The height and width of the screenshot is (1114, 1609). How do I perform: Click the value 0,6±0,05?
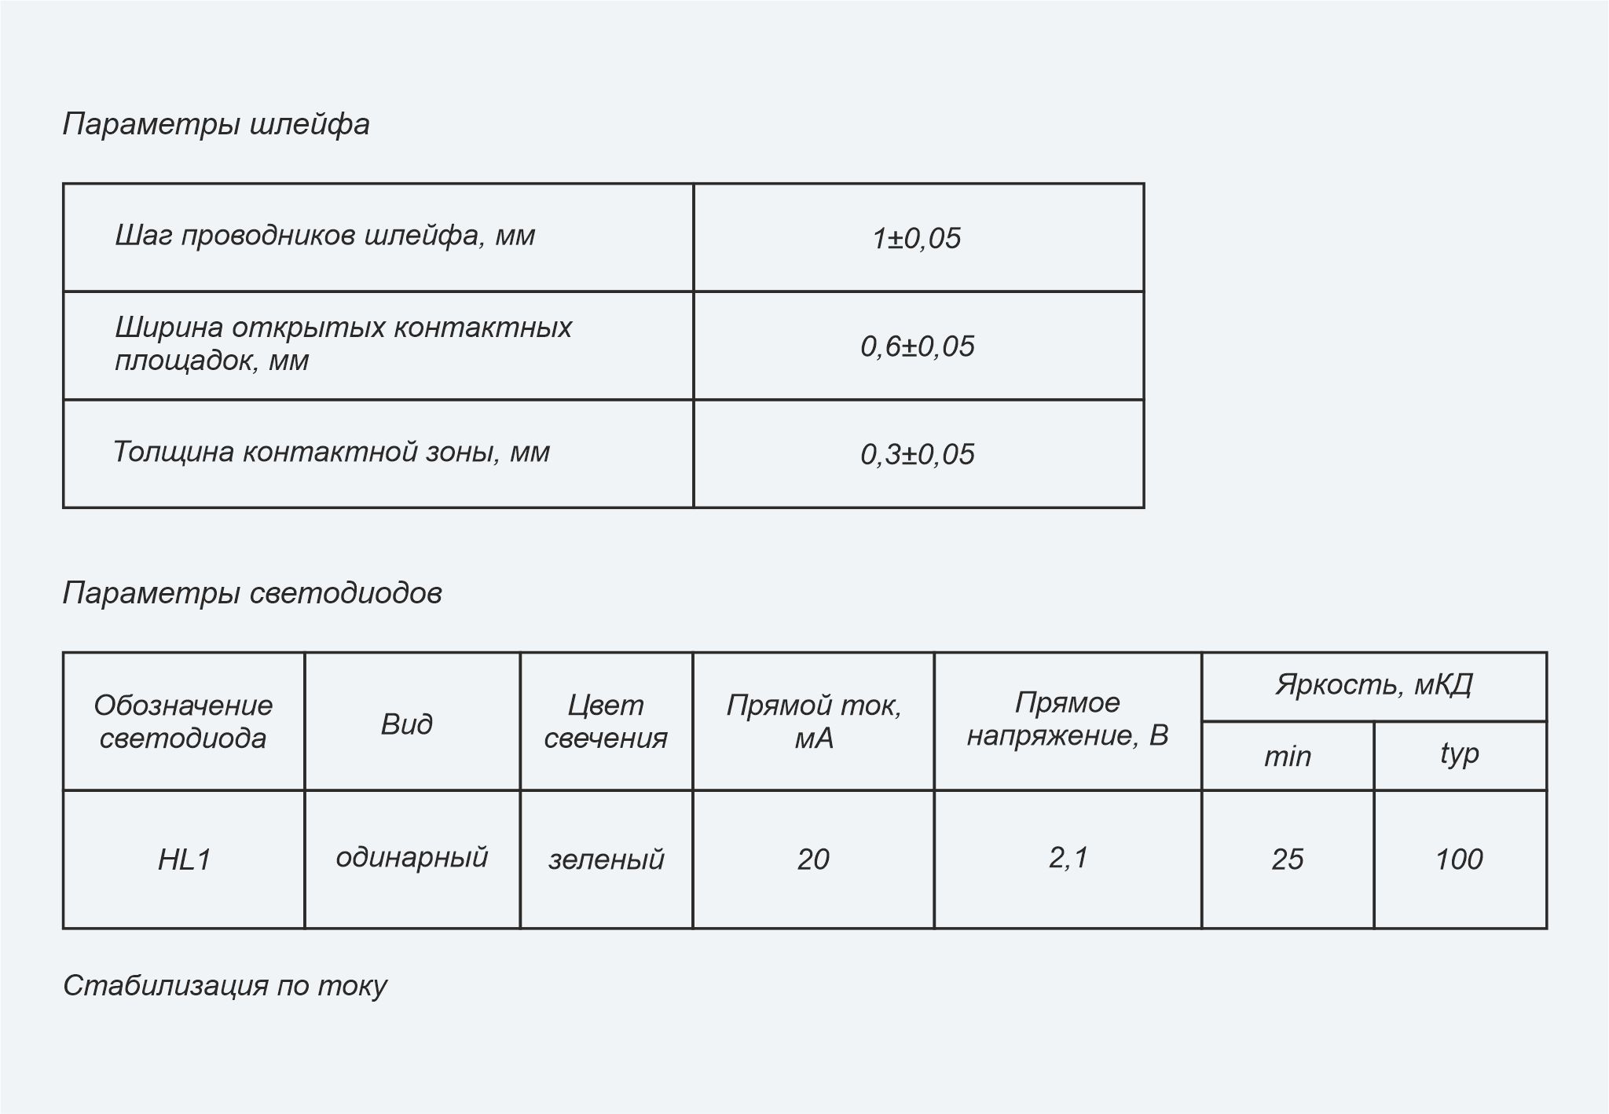coord(918,346)
